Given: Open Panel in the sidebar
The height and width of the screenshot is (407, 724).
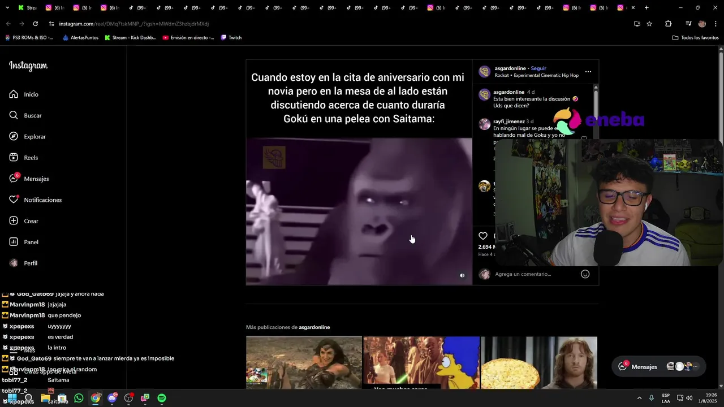Looking at the screenshot, I should [24, 242].
